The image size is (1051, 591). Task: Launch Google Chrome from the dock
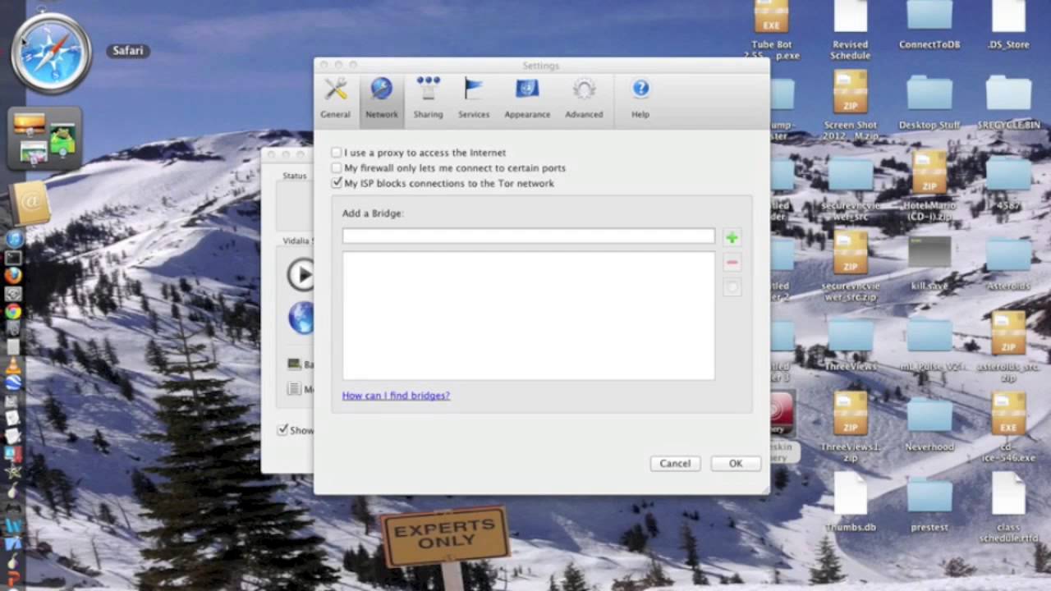(13, 312)
